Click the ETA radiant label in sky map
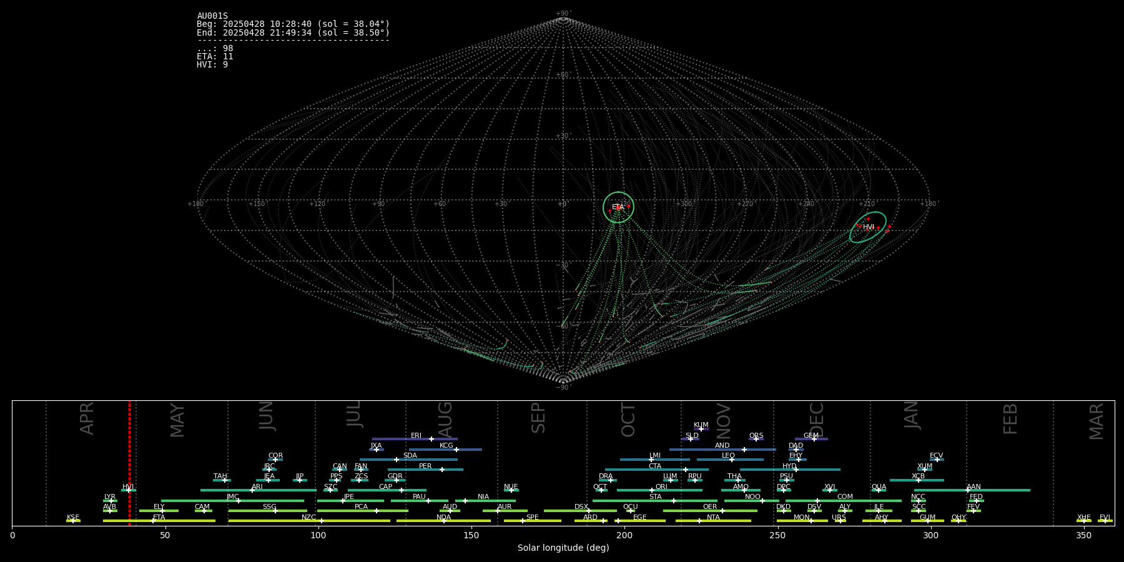The height and width of the screenshot is (562, 1124). click(618, 207)
